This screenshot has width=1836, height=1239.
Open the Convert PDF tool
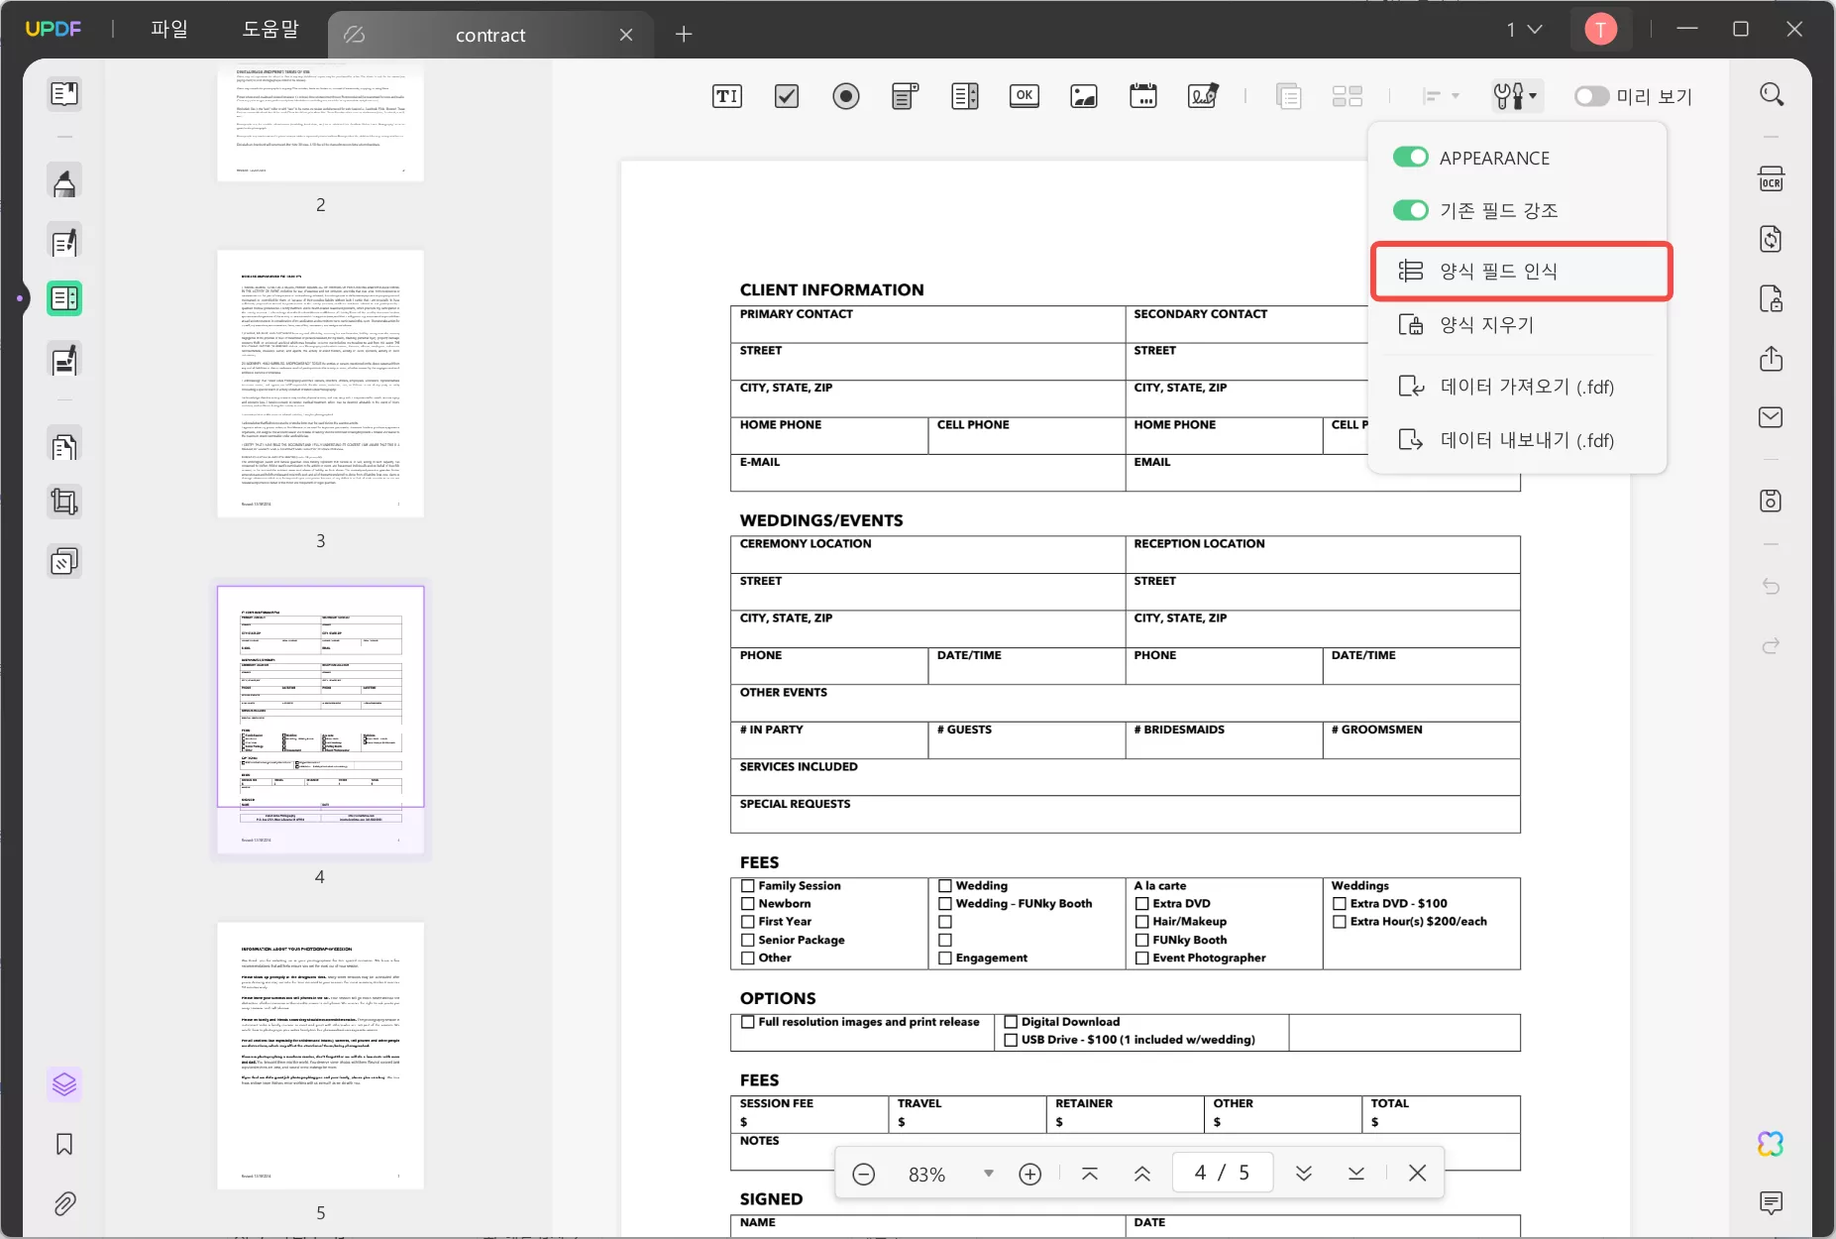(1771, 239)
